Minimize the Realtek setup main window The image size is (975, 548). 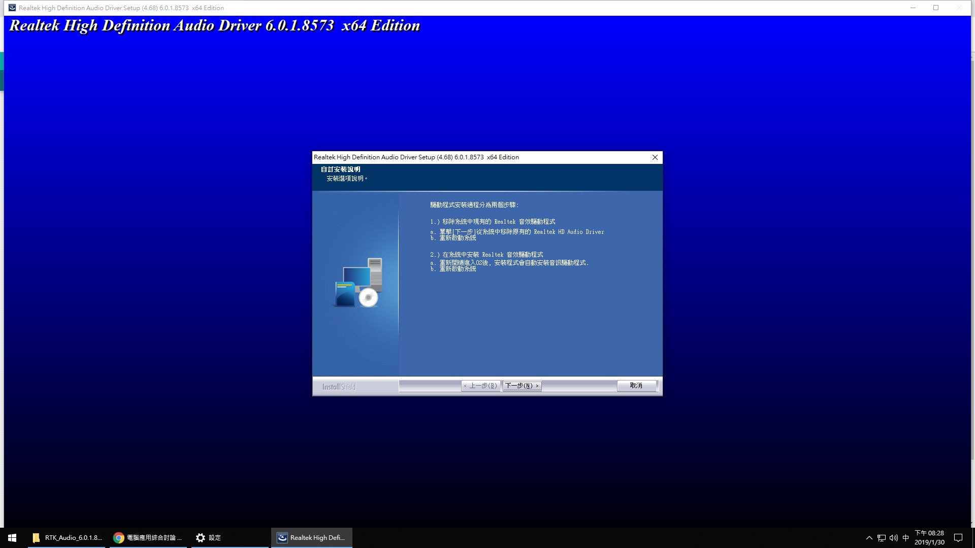[x=913, y=8]
